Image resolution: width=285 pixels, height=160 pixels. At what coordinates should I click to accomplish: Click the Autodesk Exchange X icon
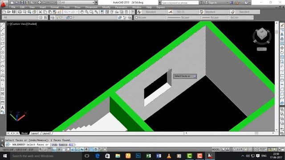[232, 3]
